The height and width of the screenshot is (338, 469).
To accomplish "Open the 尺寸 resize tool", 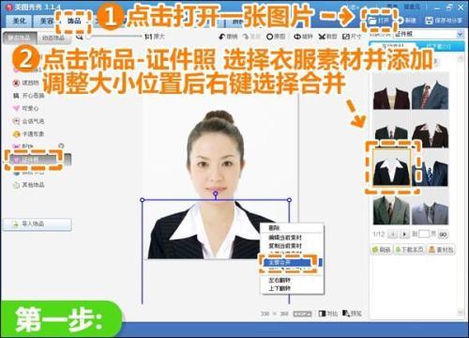I will coord(346,37).
